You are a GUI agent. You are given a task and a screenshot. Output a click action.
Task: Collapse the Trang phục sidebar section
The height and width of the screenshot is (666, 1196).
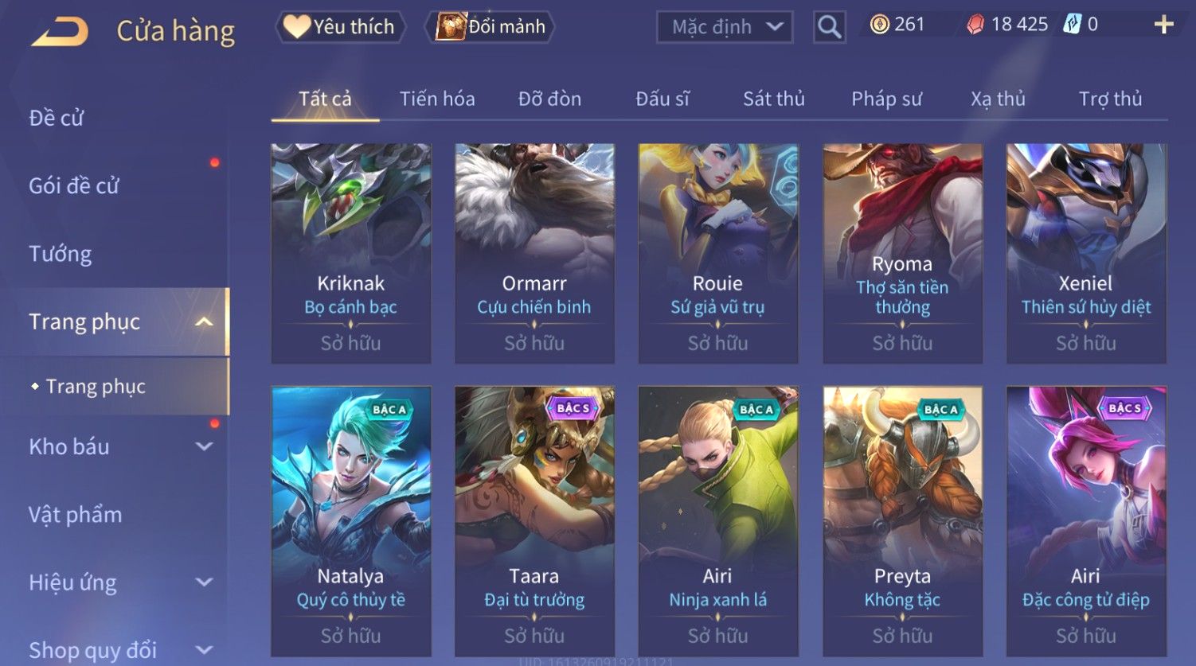pyautogui.click(x=204, y=321)
